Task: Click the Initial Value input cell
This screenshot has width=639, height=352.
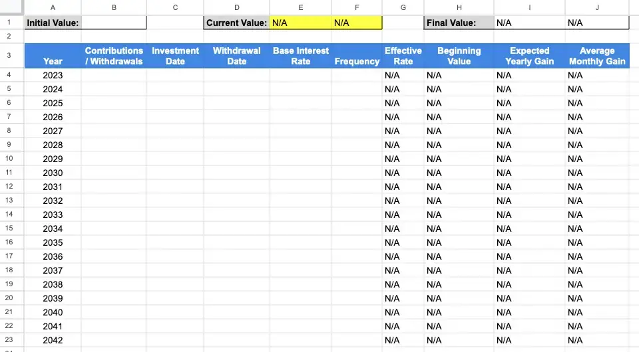Action: [x=114, y=23]
